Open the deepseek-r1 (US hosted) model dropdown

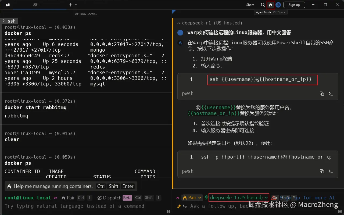click(239, 198)
